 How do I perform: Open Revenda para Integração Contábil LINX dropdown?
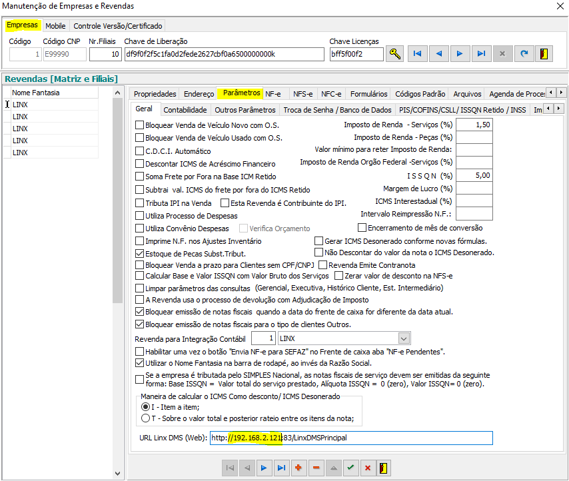404,338
